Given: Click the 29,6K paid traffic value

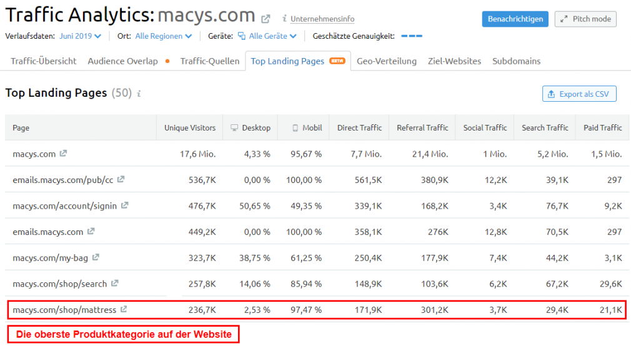Looking at the screenshot, I should click(611, 284).
